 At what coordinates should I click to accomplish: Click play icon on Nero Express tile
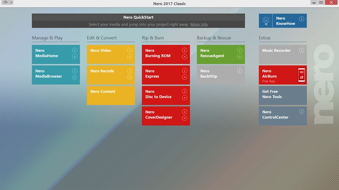[x=184, y=77]
